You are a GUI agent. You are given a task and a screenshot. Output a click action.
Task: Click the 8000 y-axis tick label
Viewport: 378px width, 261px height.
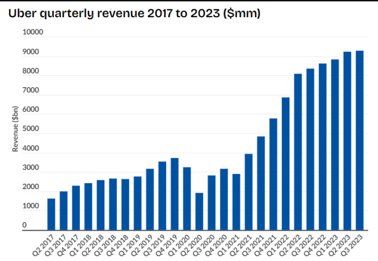[x=31, y=71]
